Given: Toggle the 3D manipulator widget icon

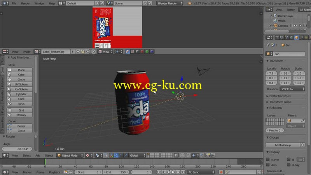Looking at the screenshot, I should (111, 155).
